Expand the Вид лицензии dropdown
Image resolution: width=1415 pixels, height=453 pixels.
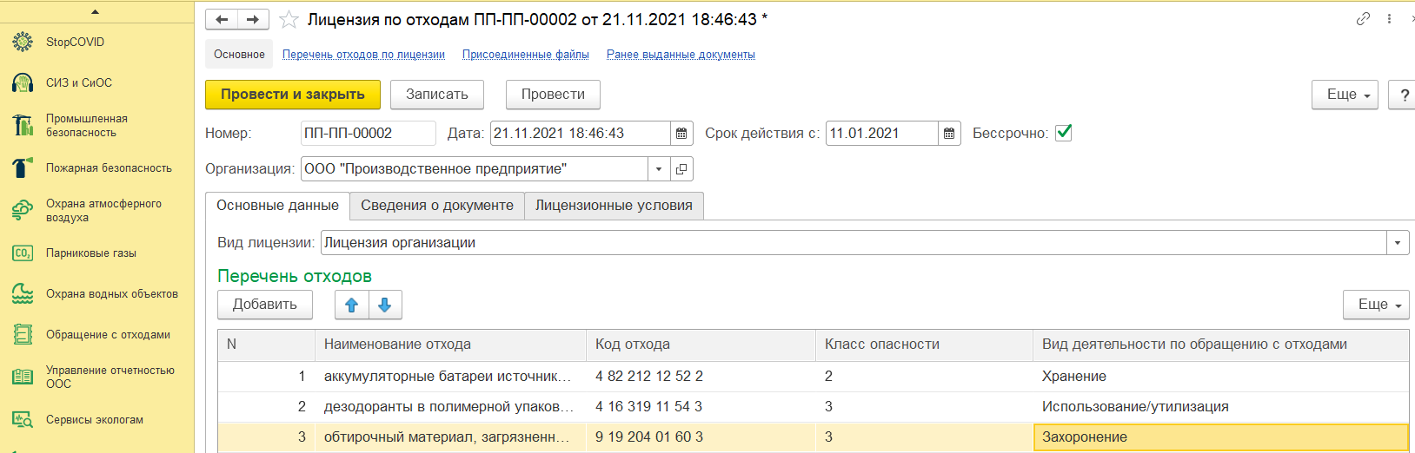(x=1398, y=243)
